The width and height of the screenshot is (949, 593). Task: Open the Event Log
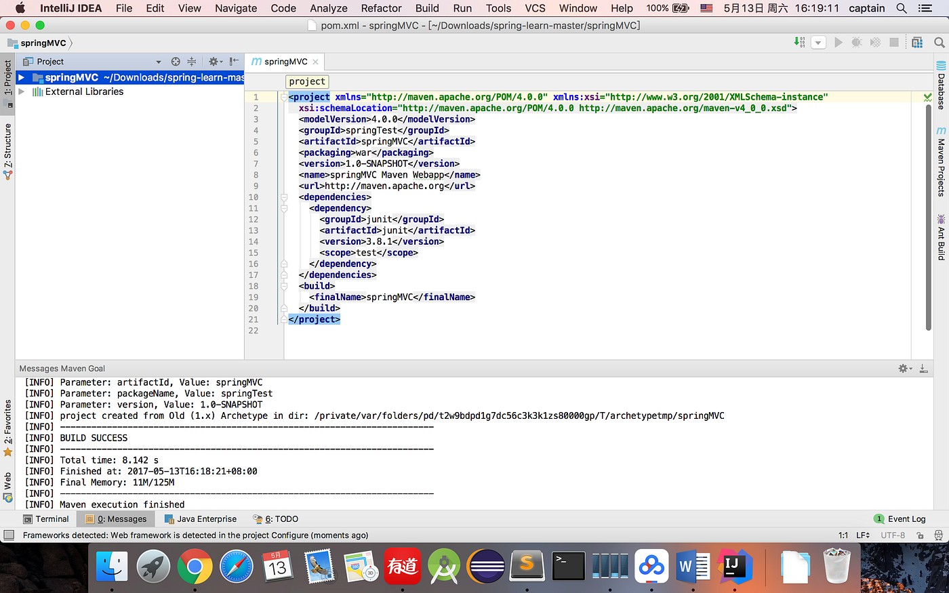tap(906, 518)
